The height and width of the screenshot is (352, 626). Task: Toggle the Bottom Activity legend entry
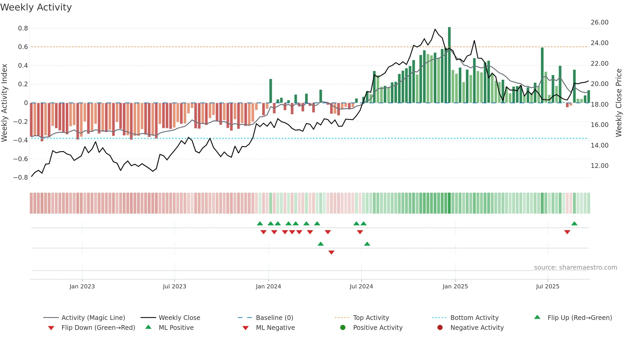click(465, 318)
